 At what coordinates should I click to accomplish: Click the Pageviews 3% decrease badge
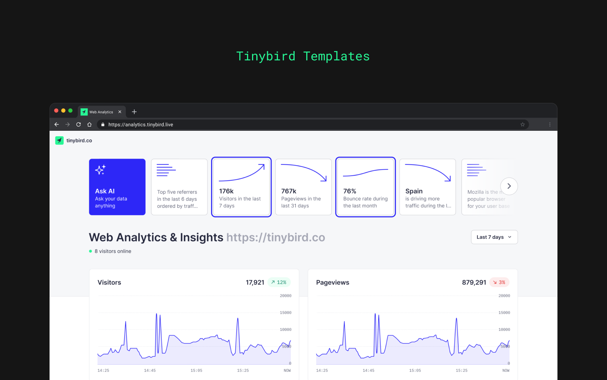coord(499,282)
